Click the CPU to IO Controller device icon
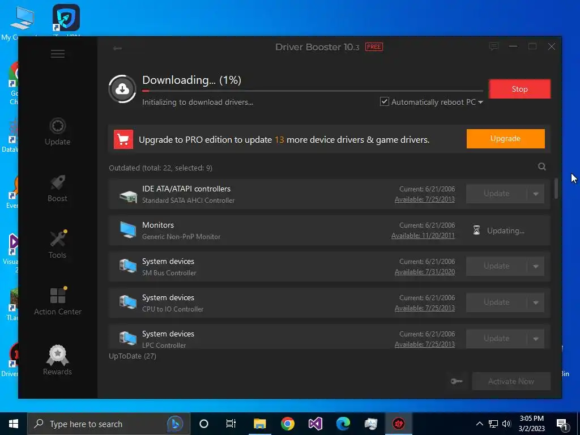The height and width of the screenshot is (435, 580). 128,302
